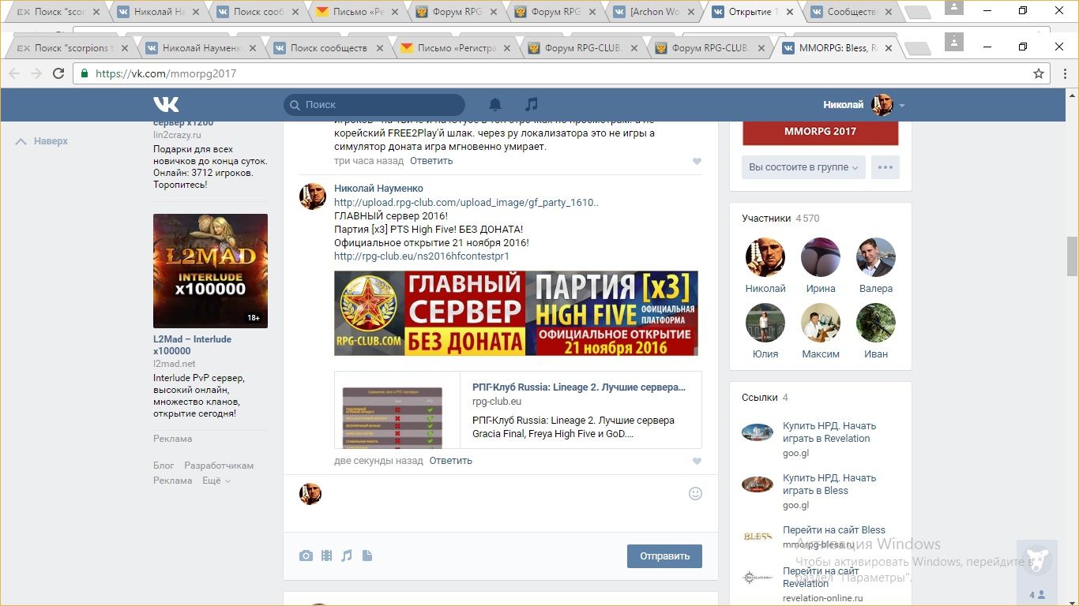The image size is (1079, 606).
Task: Click the Наверх back-to-top link
Action: tap(43, 141)
